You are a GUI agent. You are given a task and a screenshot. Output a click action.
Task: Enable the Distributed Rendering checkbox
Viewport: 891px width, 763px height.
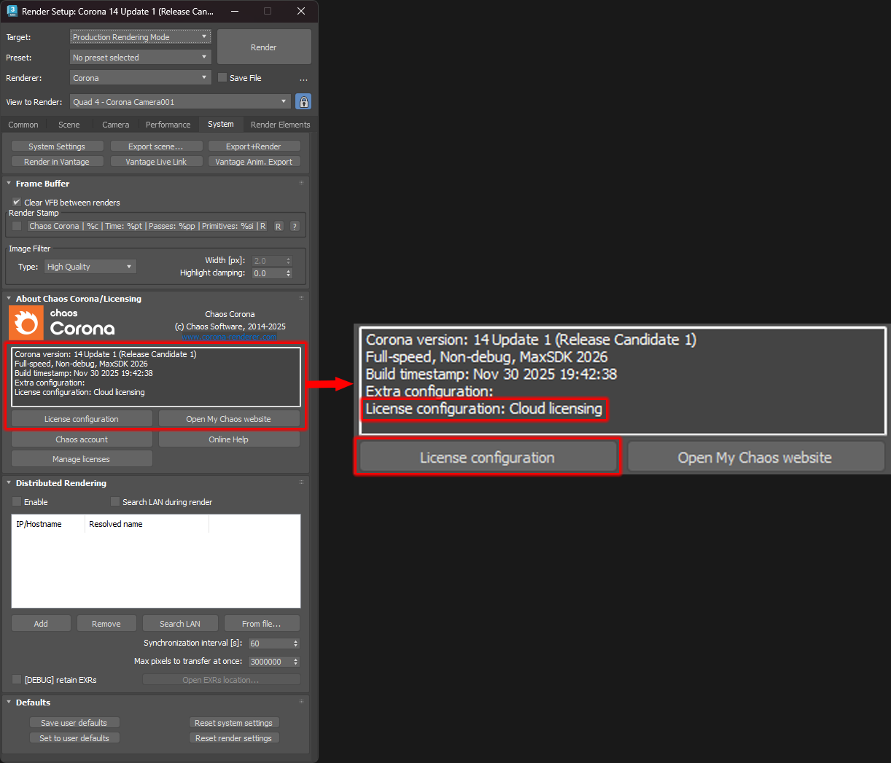click(17, 502)
